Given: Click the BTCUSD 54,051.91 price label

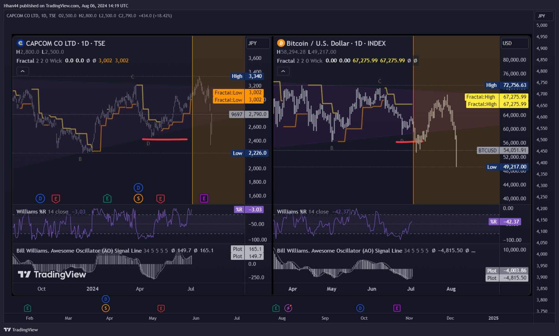Looking at the screenshot, I should point(502,150).
